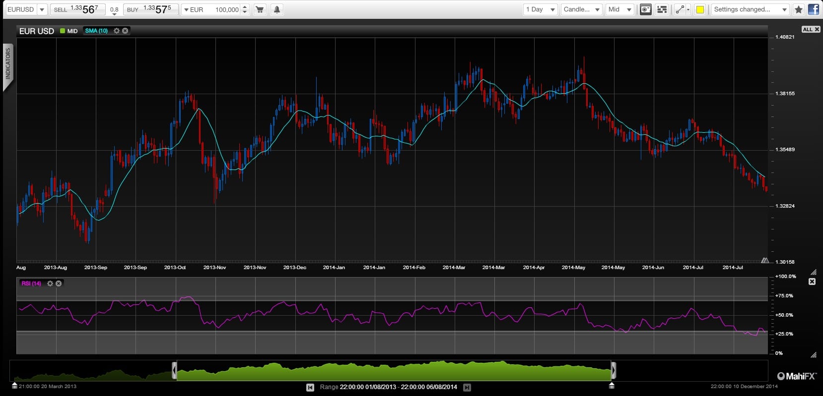This screenshot has width=823, height=396.
Task: Click the top resize grip above +100.0%
Action: [814, 272]
